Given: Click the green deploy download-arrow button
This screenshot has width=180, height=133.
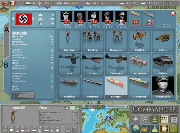Looking at the screenshot, I should click(155, 119).
